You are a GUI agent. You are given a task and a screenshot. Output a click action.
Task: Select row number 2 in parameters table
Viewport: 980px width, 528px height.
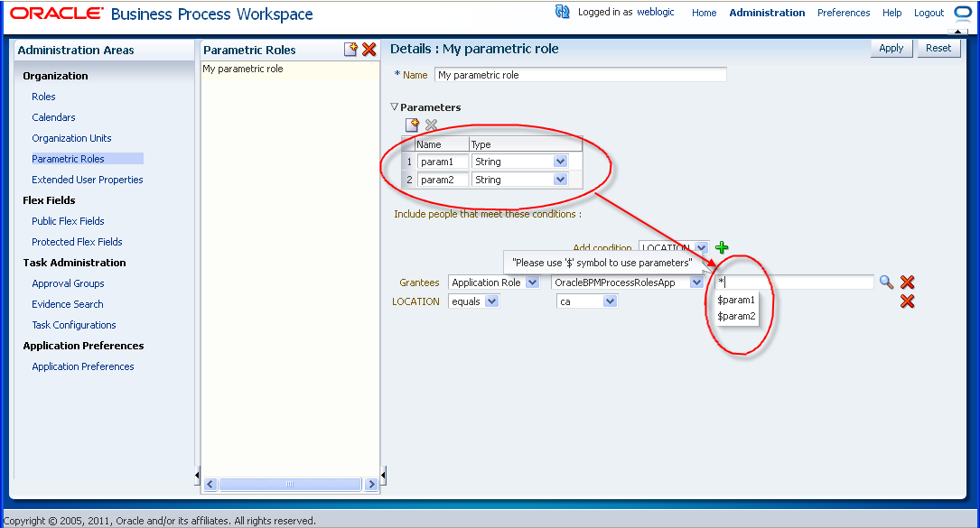point(409,180)
